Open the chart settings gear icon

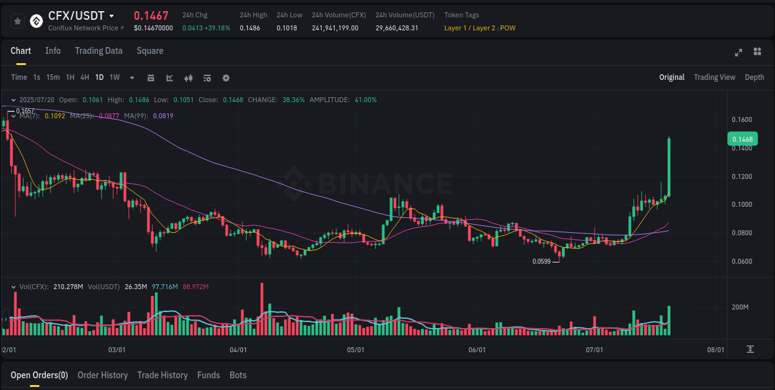(226, 78)
